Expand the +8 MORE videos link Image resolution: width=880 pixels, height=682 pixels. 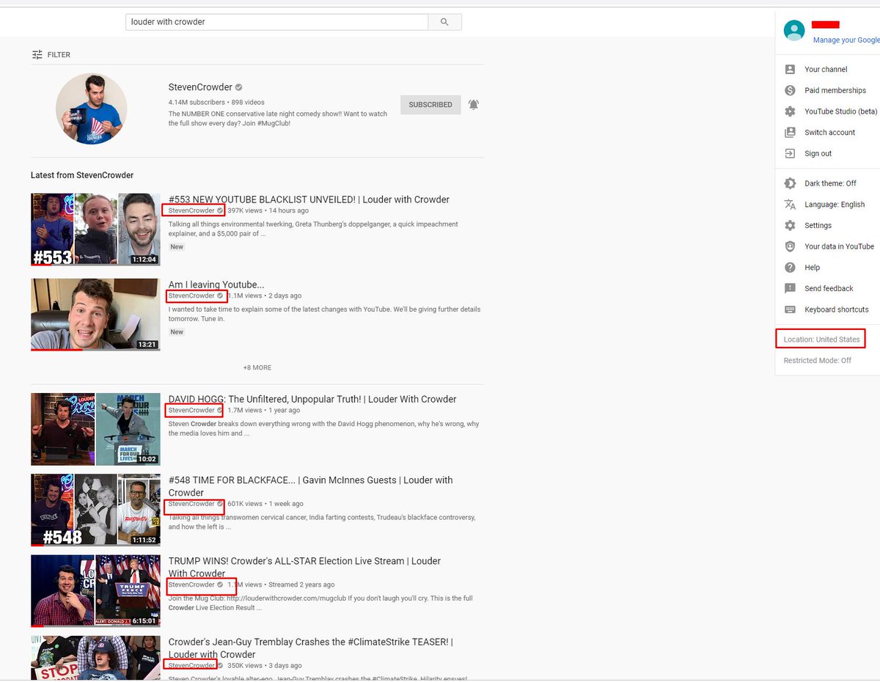(257, 367)
